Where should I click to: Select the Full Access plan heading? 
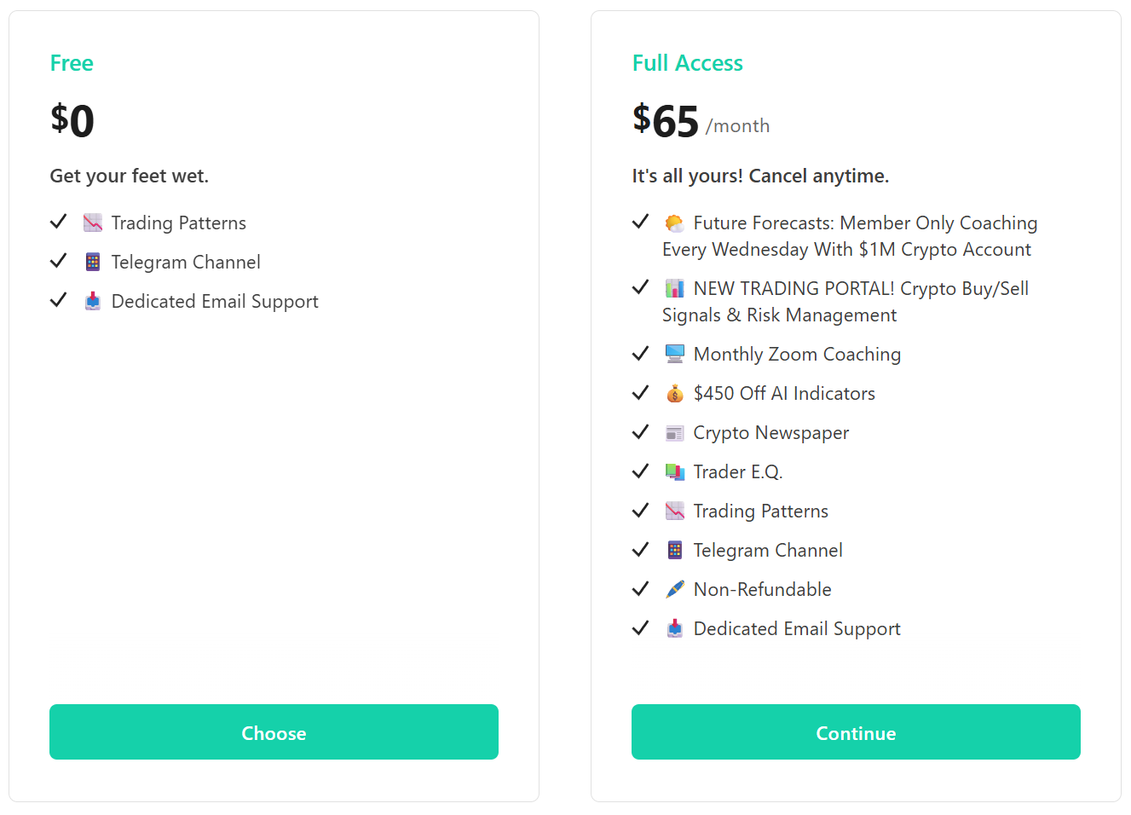[687, 63]
